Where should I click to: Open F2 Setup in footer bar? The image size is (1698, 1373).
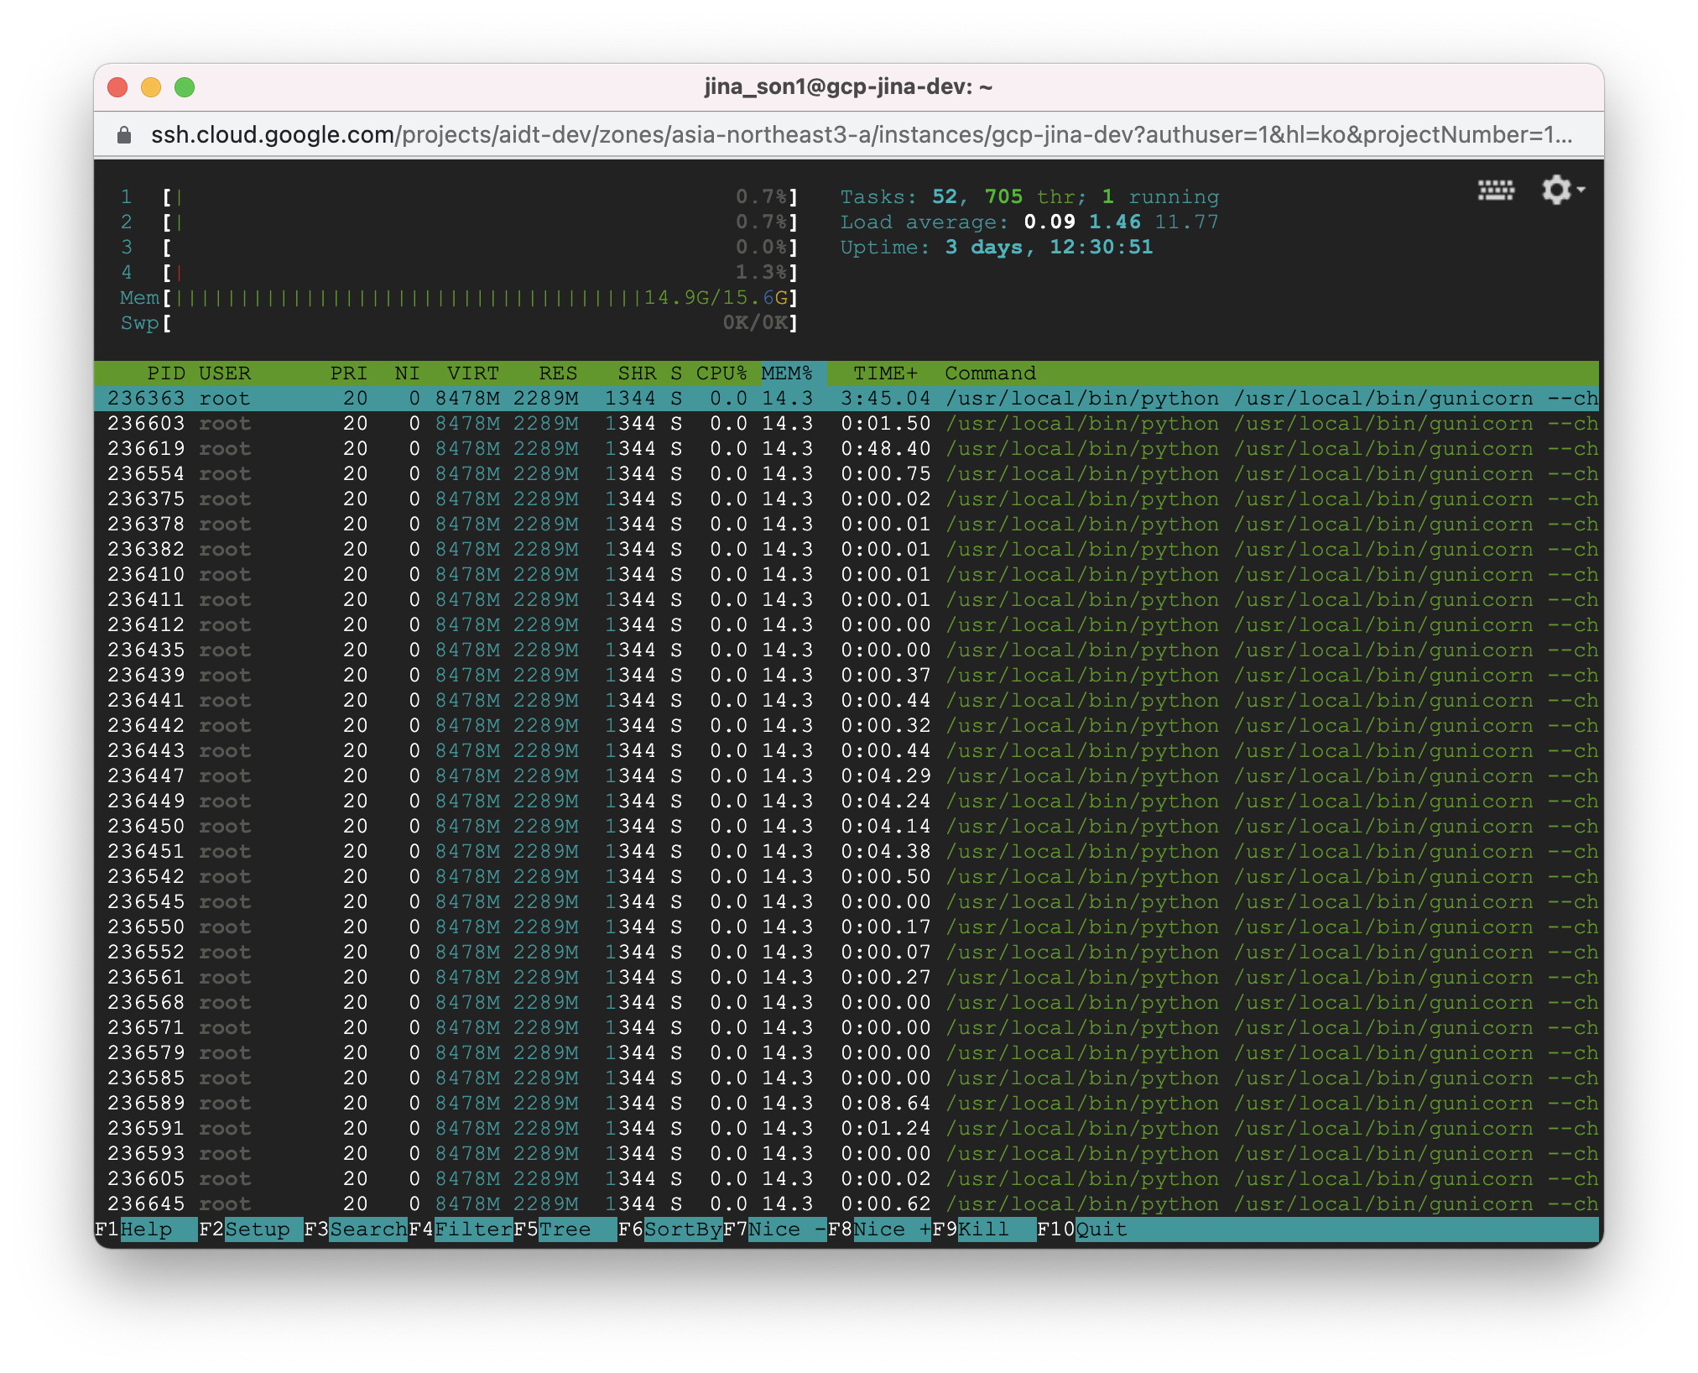coord(256,1229)
